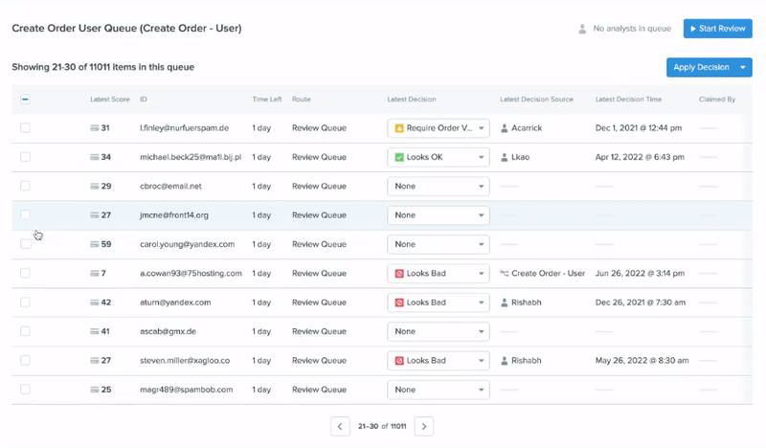Image resolution: width=766 pixels, height=448 pixels.
Task: Select checkbox for steven.miller@xagloo.co
Action: pyautogui.click(x=26, y=361)
